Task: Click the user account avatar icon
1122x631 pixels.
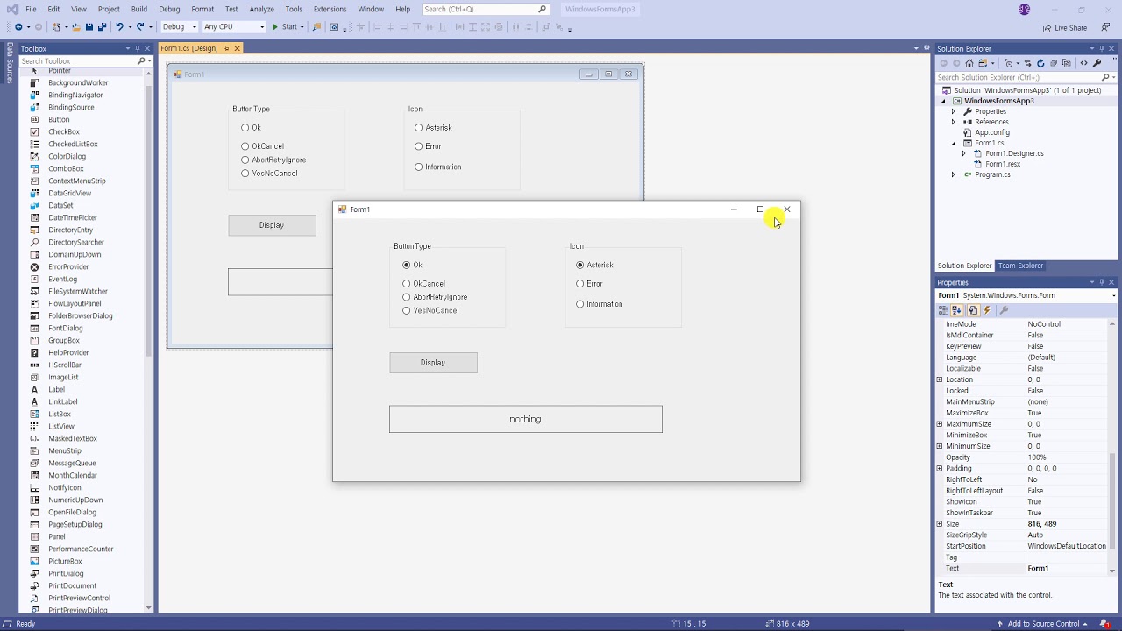Action: pyautogui.click(x=1025, y=9)
